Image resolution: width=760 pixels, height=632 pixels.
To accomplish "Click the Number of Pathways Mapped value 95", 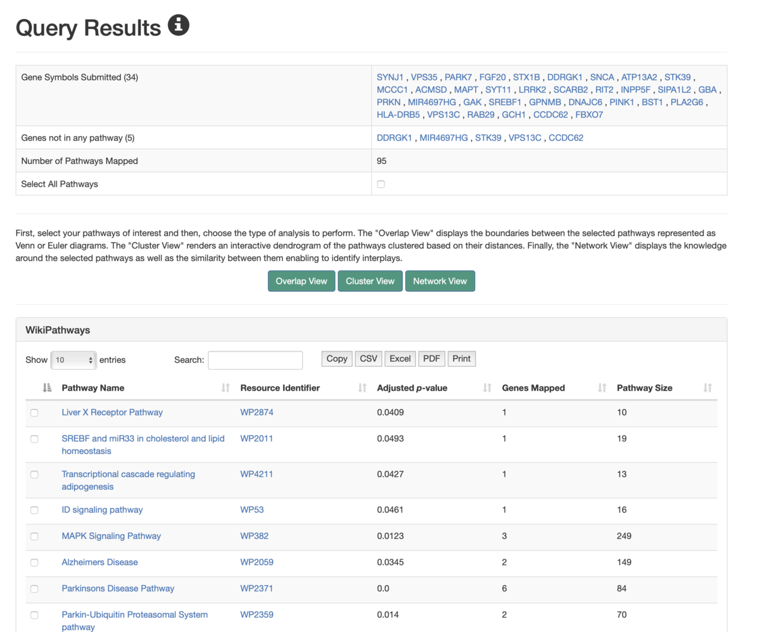I will tap(381, 161).
